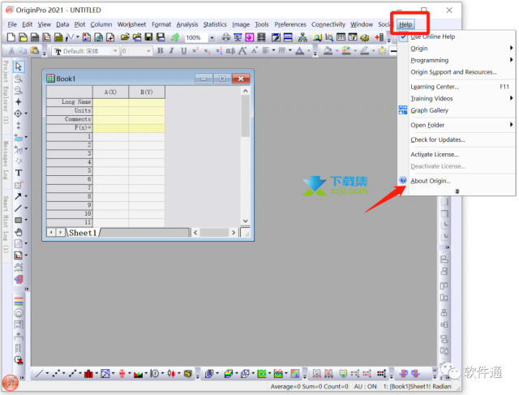
Task: Select the Rectangle drawing tool
Action: coord(18,220)
